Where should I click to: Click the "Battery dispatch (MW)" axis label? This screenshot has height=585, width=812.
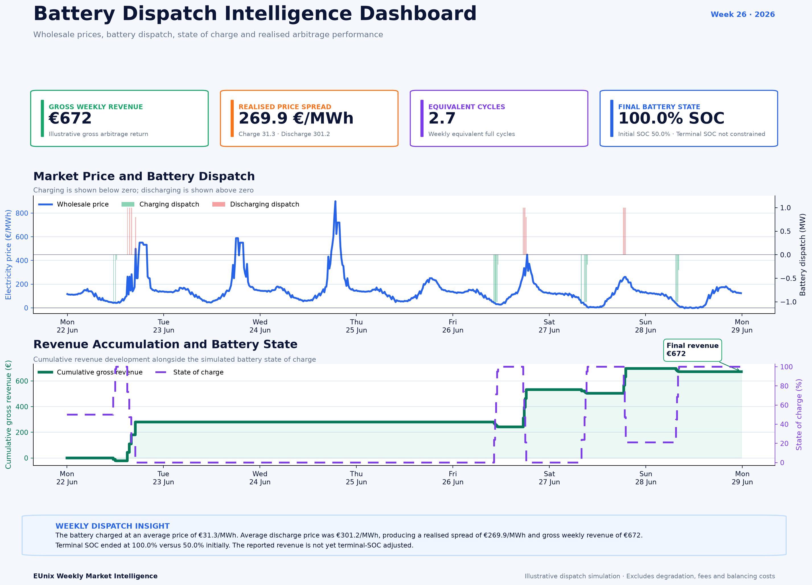click(x=803, y=255)
